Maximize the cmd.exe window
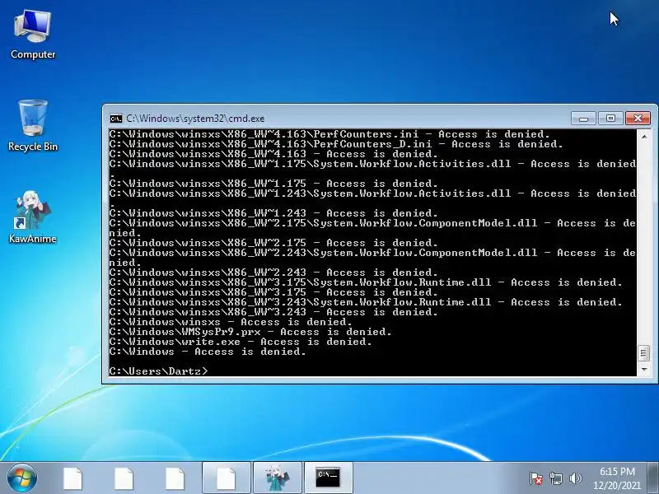Screen dimensions: 659x494 coord(610,119)
